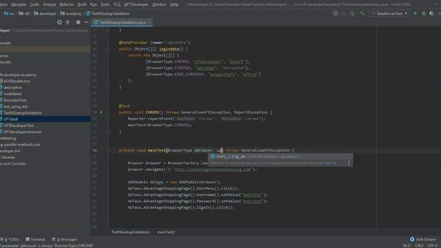
Task: Hide the Project panel with the minus icon
Action: pyautogui.click(x=86, y=22)
